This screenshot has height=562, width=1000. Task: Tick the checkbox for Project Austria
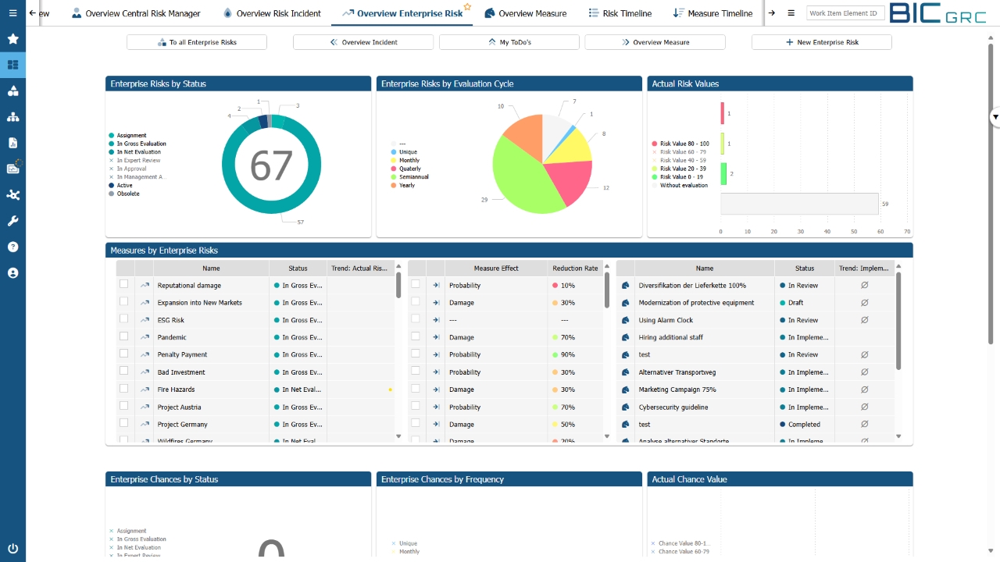click(x=123, y=406)
